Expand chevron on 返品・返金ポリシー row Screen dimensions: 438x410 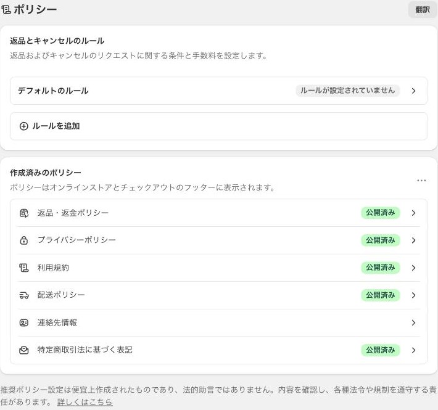click(414, 213)
